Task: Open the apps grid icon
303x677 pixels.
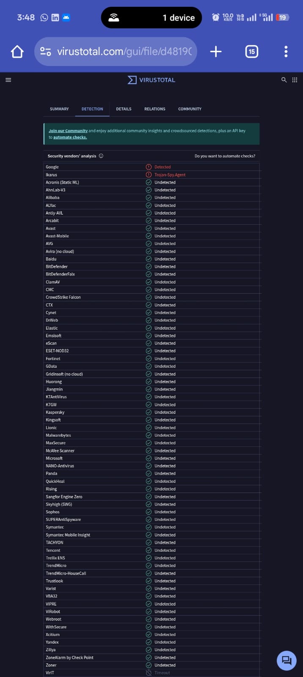Action: point(295,80)
